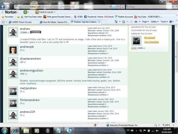The image size is (178, 134).
Task: Open search provider dropdown next to Bing
Action: (176, 7)
